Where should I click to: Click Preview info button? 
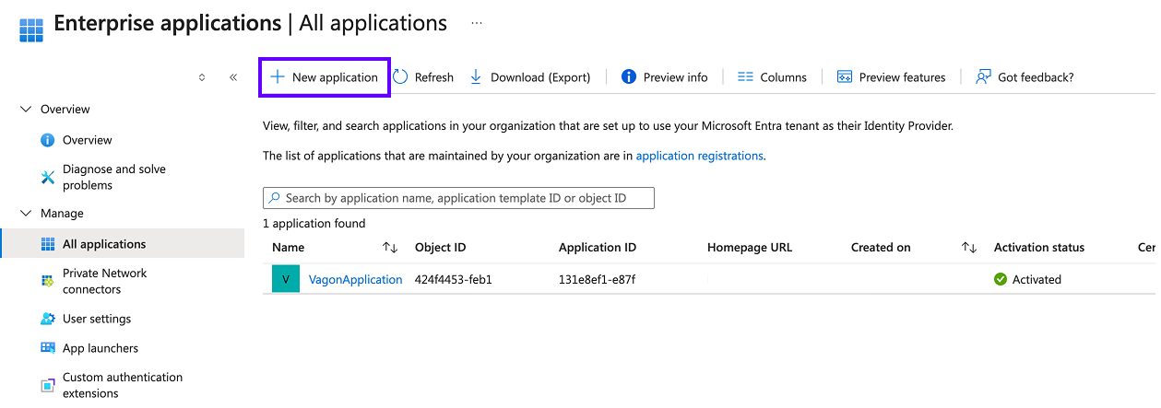tap(665, 77)
